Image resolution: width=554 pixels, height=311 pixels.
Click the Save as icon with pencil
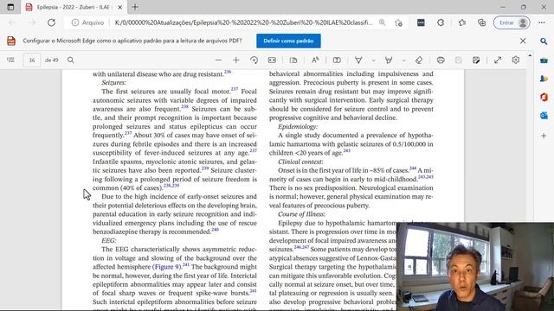[476, 60]
